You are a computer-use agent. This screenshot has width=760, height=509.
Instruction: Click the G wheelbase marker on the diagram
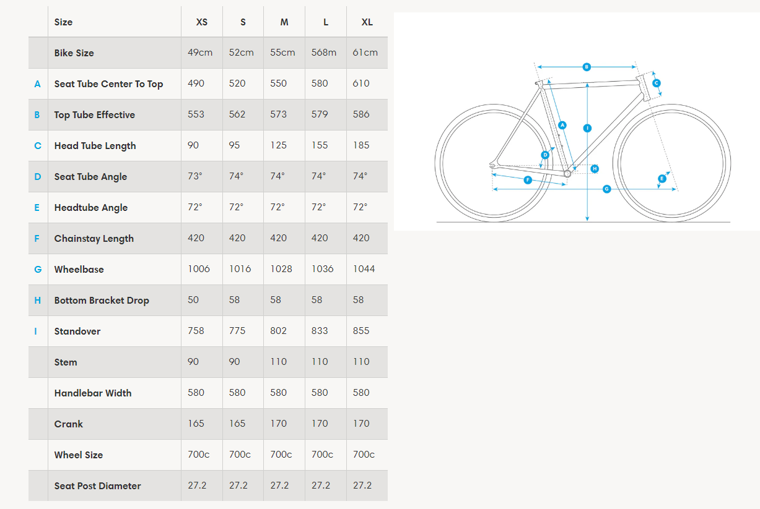tap(606, 189)
